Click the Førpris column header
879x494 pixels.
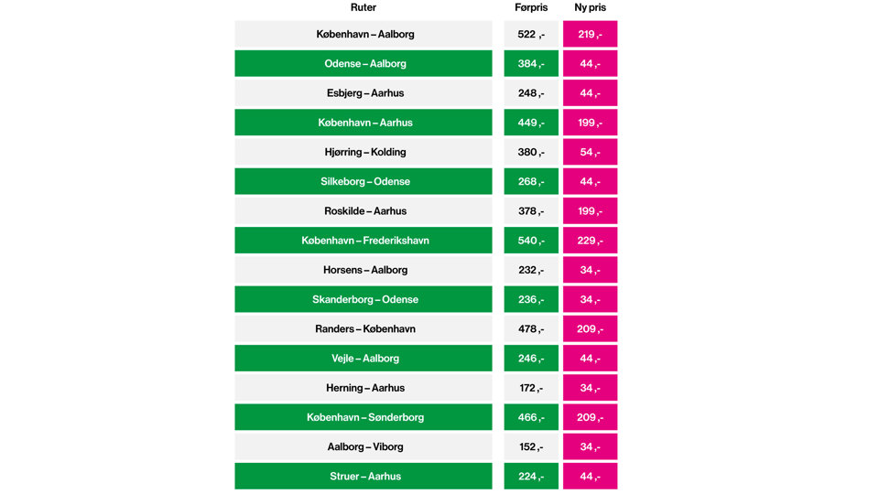[x=531, y=8]
